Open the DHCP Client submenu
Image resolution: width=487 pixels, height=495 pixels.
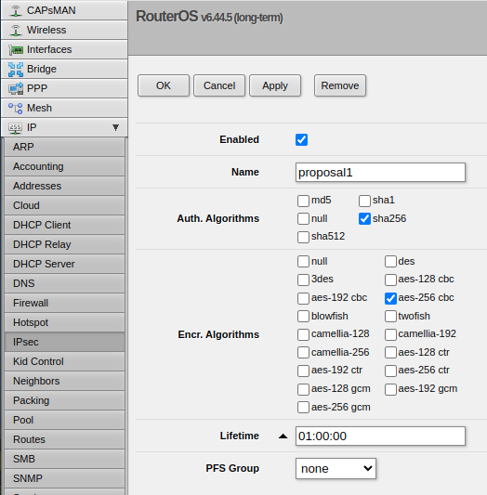pos(64,226)
